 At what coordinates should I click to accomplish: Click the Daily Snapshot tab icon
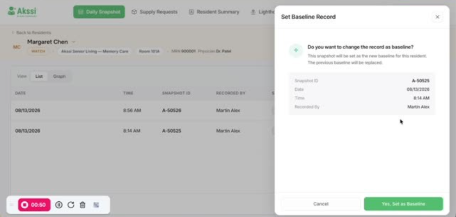coord(81,12)
